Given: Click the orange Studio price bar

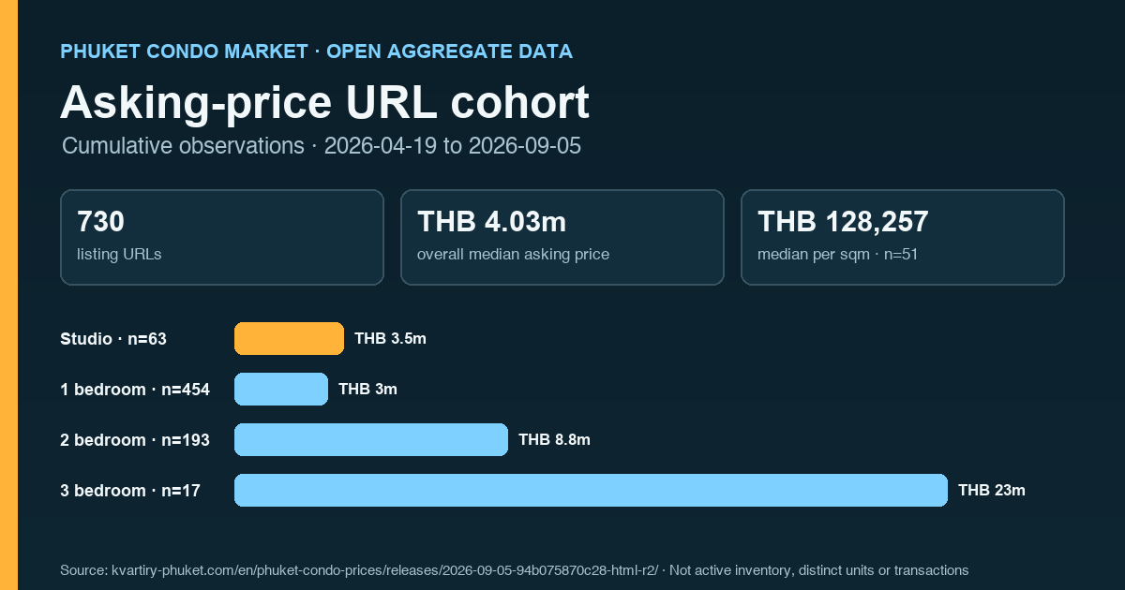Looking at the screenshot, I should pyautogui.click(x=289, y=339).
